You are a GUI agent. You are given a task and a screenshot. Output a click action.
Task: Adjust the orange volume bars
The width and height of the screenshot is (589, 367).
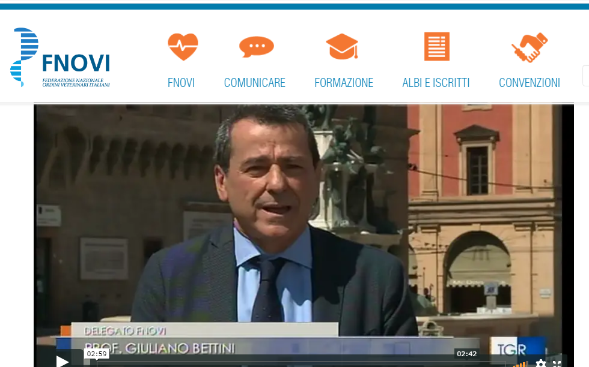pyautogui.click(x=520, y=363)
